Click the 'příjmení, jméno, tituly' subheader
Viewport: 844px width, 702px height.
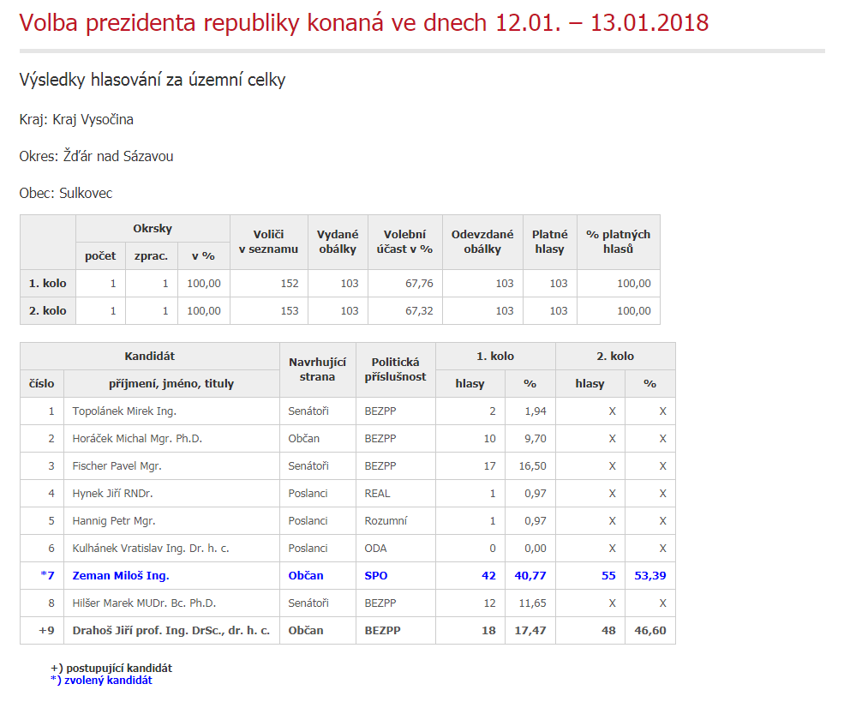coord(171,383)
